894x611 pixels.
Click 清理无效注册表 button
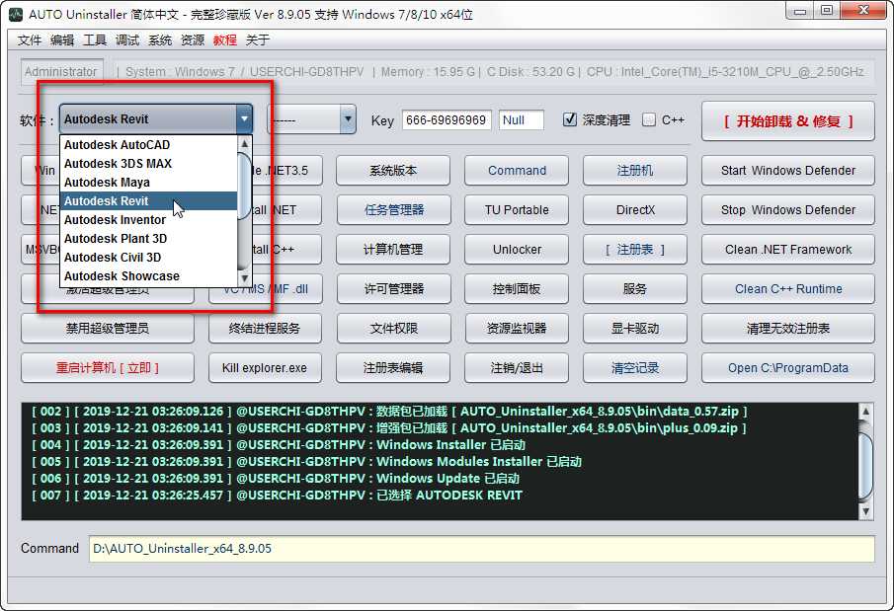788,329
